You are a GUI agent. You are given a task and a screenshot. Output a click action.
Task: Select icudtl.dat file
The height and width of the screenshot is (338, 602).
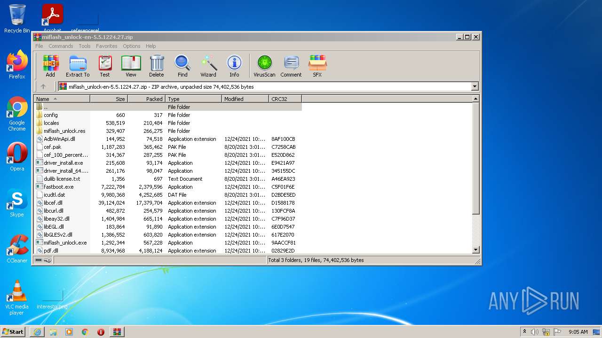[168, 195]
